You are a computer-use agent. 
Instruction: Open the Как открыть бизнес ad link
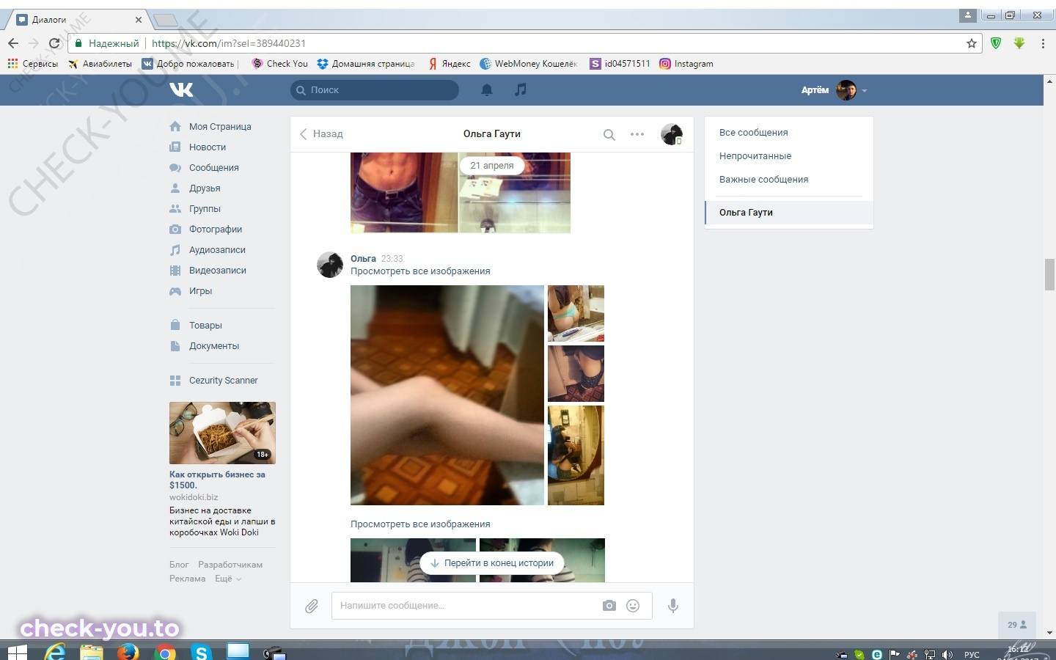217,480
